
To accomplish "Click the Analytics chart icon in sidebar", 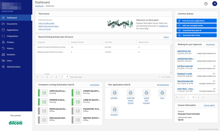I will coord(3,54).
